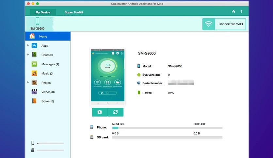Click the Music note icon
273x158 pixels.
pyautogui.click(x=34, y=73)
